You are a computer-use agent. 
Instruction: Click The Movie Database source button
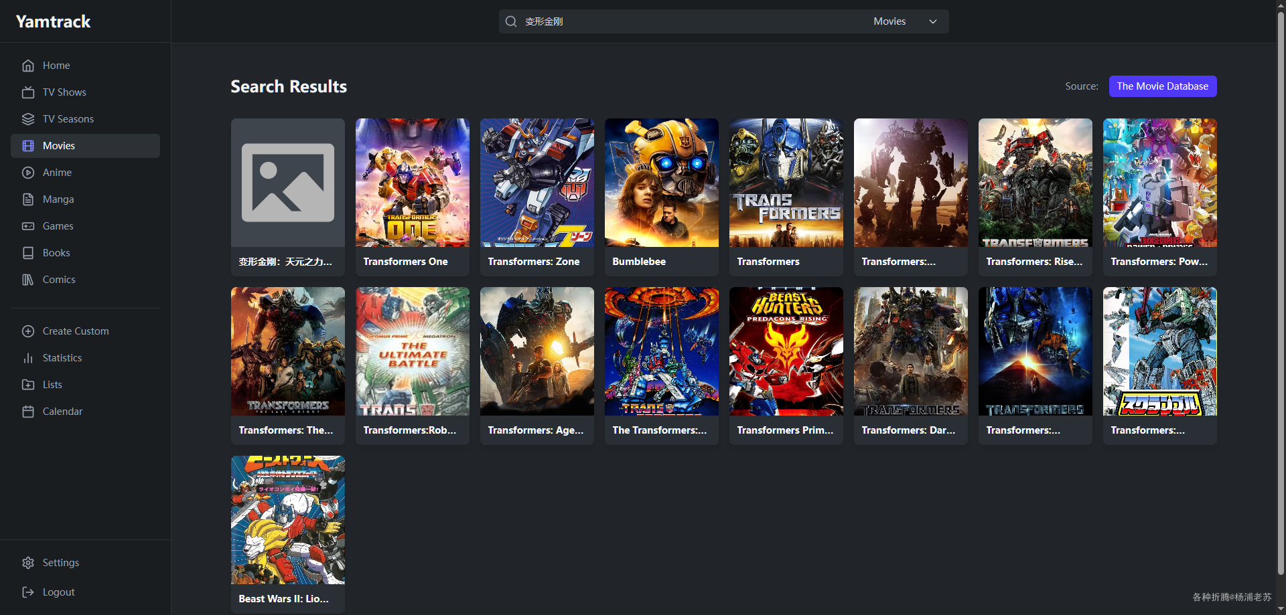[x=1163, y=86]
